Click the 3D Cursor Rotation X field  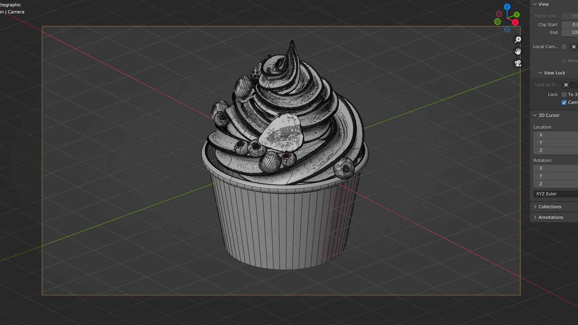coord(556,168)
